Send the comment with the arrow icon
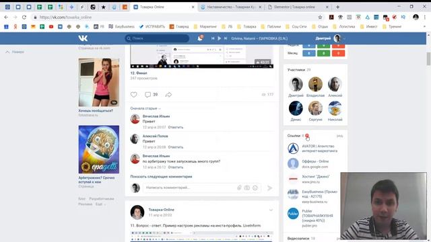431x242 pixels. pos(269,188)
